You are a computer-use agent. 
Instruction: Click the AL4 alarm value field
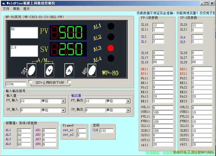(x=24, y=144)
